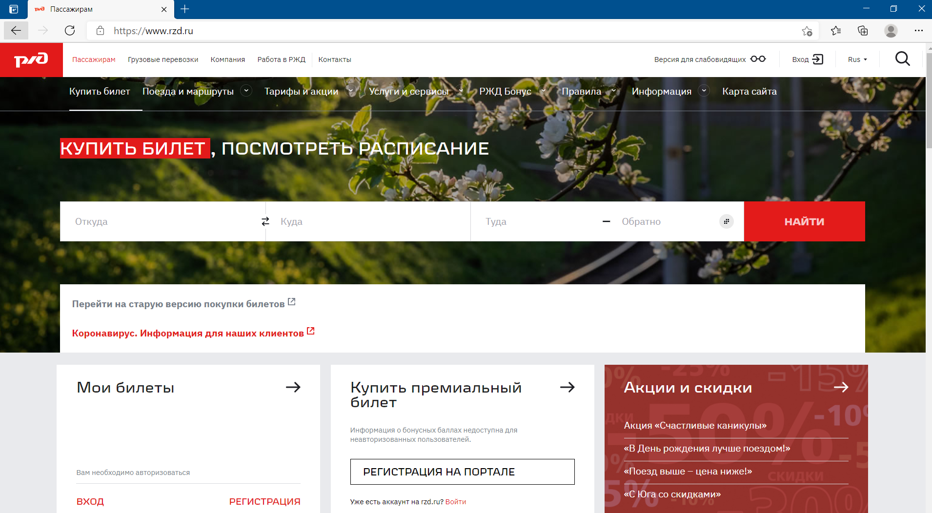
Task: Open the calendar picker in date field
Action: tap(726, 221)
